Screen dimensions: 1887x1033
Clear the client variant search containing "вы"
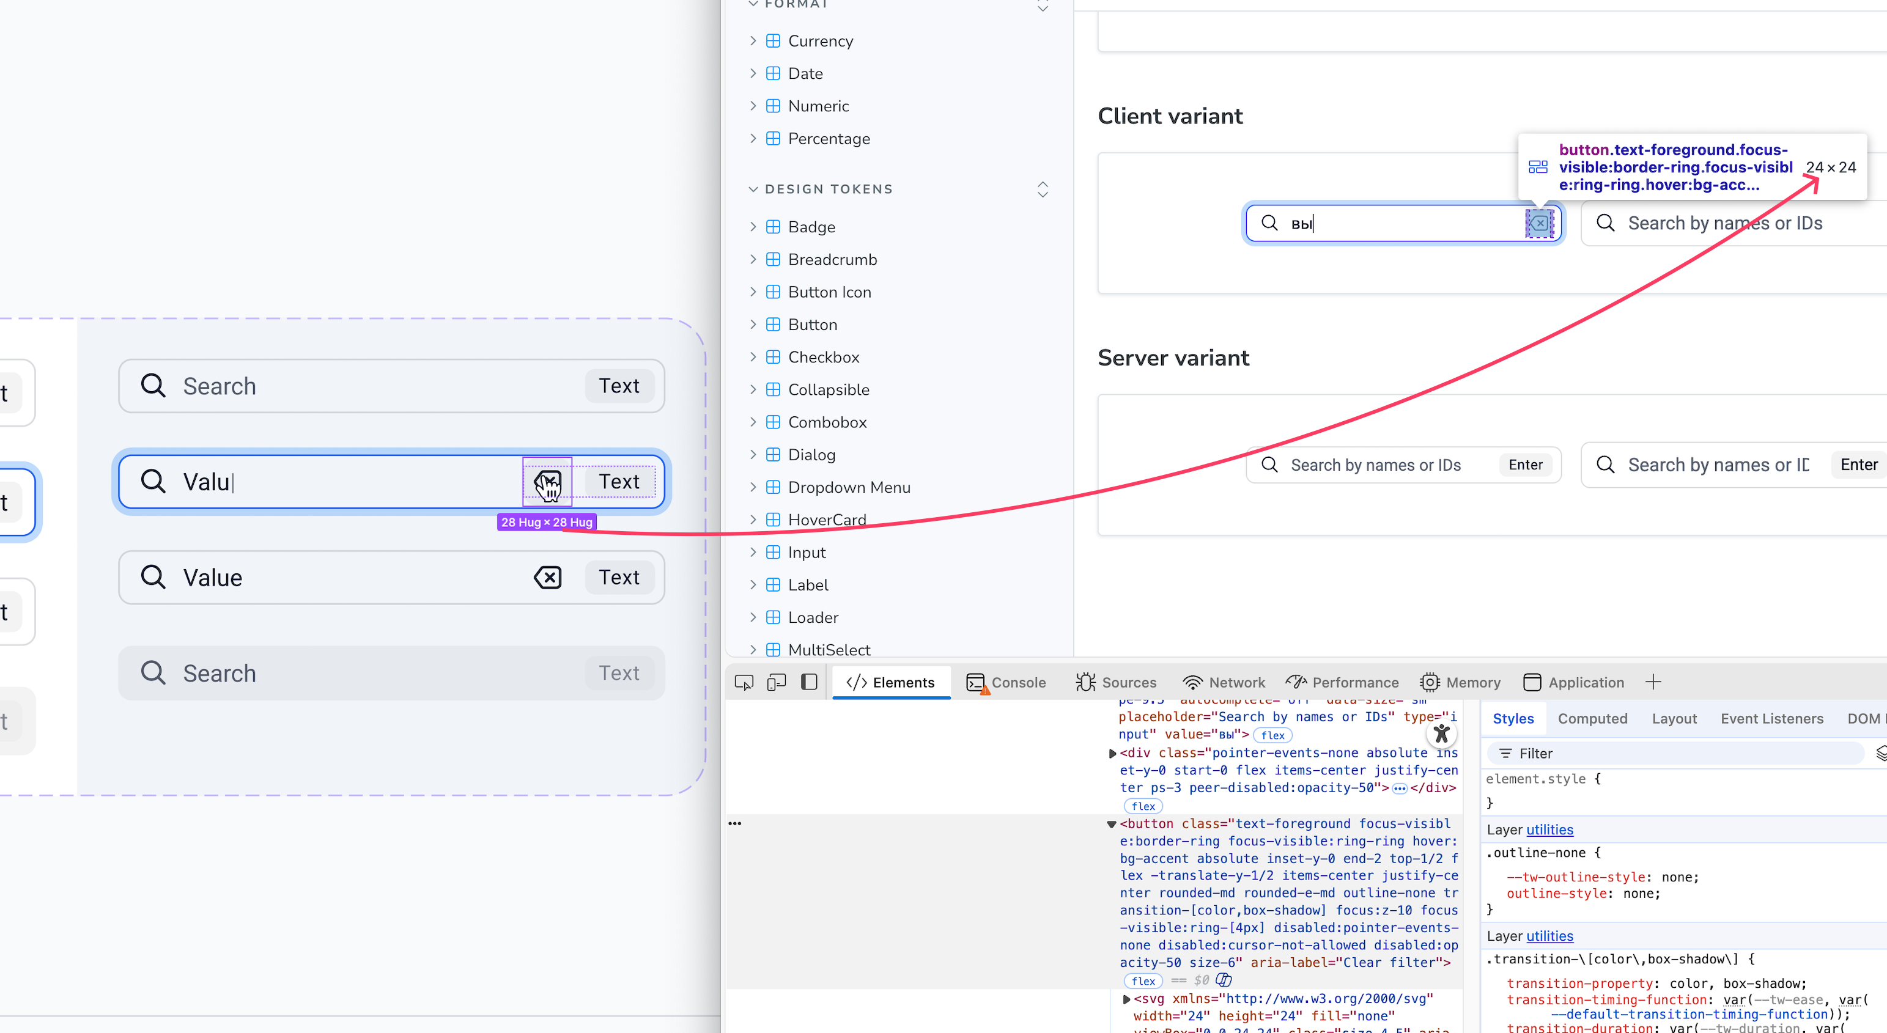(1540, 223)
